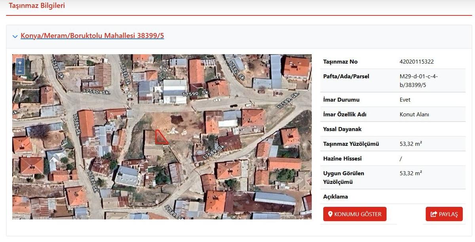Viewport: 475px width, 242px height.
Task: Click the Pafta/Ada/Parsel value M29-d-01-c-4-b/38399/5
Action: tap(418, 80)
